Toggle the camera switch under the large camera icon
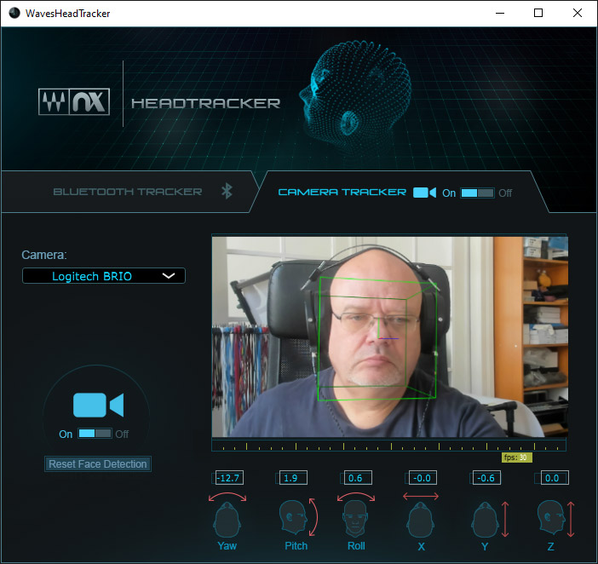Viewport: 598px width, 564px height. click(x=95, y=434)
